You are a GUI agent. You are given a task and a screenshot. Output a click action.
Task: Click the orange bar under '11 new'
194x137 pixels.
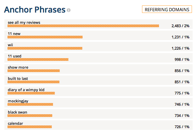pos(45,37)
